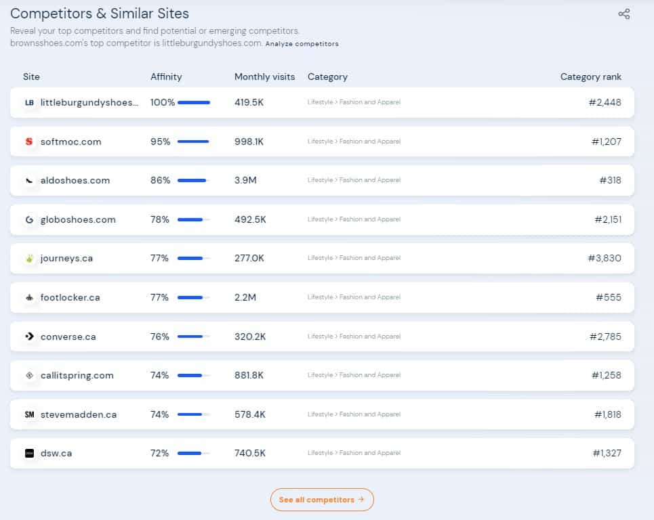Sort by the Monthly visits column header

click(264, 77)
